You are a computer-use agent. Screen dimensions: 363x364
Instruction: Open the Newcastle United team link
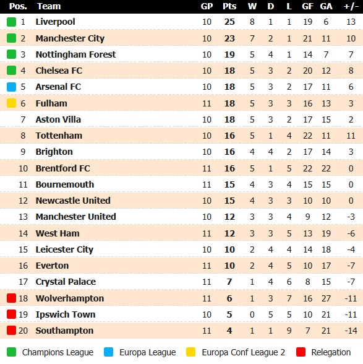[x=73, y=201]
